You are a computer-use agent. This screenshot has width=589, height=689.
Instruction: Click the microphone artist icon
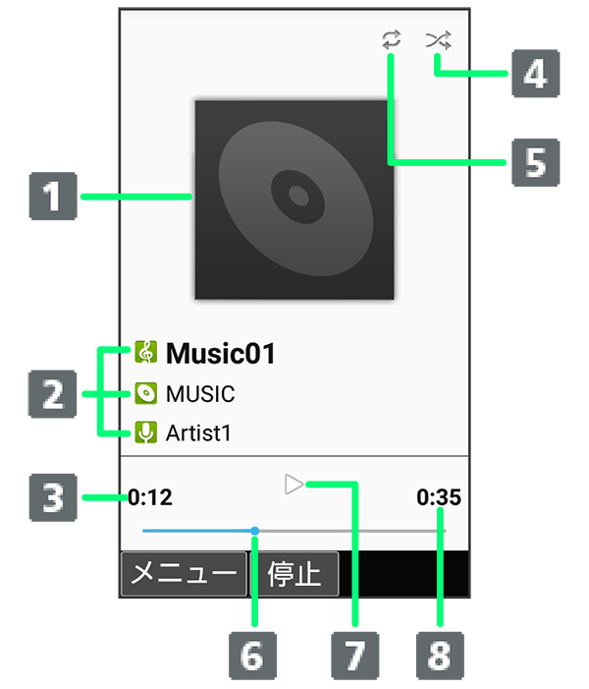(145, 432)
